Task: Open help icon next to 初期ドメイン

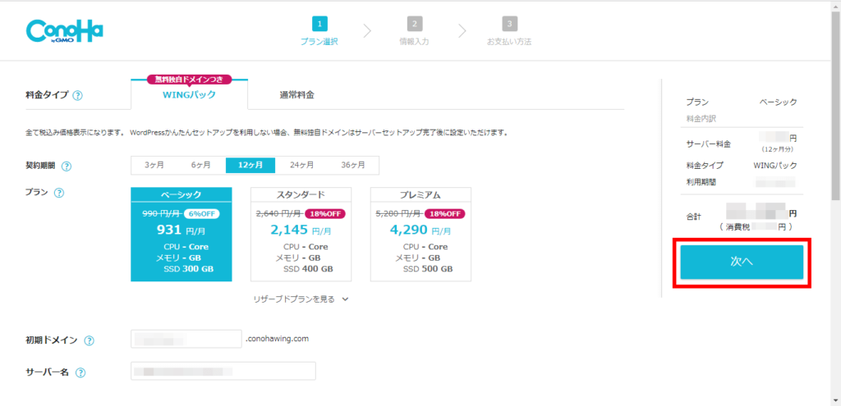Action: 90,340
